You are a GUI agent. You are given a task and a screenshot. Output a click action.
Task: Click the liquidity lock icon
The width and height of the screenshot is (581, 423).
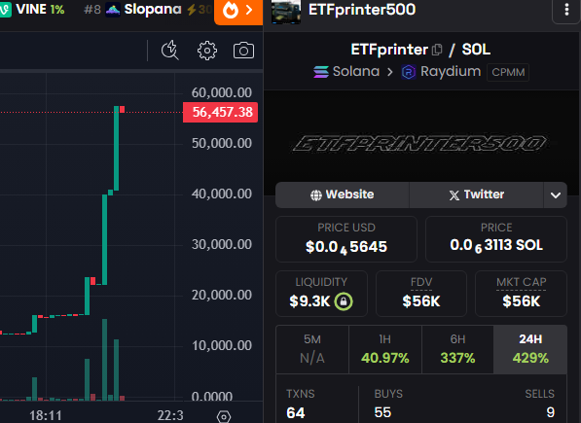point(344,301)
